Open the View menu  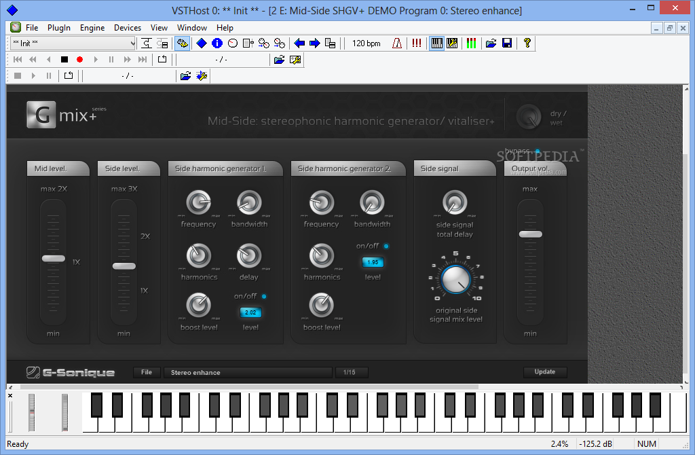(159, 27)
